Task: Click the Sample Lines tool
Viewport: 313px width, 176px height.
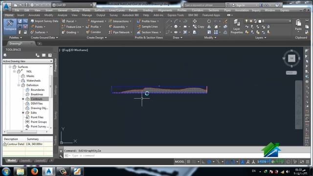Action: tap(148, 26)
